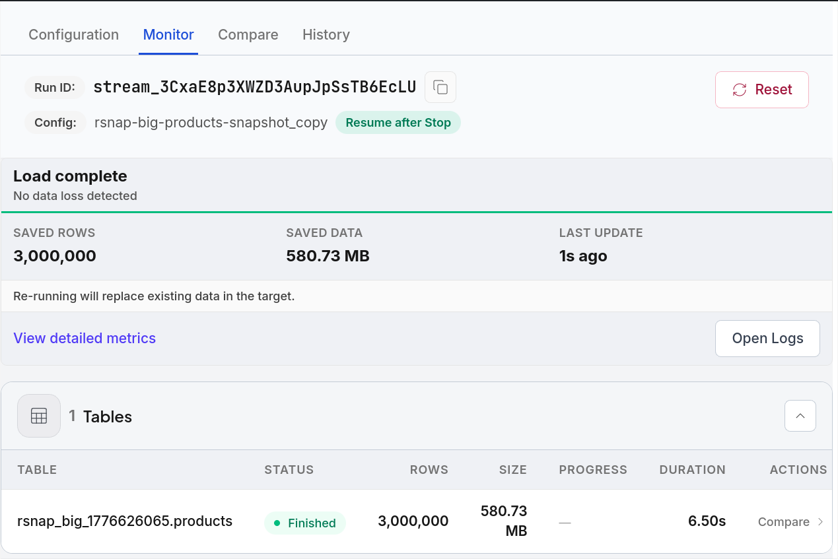The width and height of the screenshot is (838, 559).
Task: Click the No data loss detected text
Action: (75, 196)
